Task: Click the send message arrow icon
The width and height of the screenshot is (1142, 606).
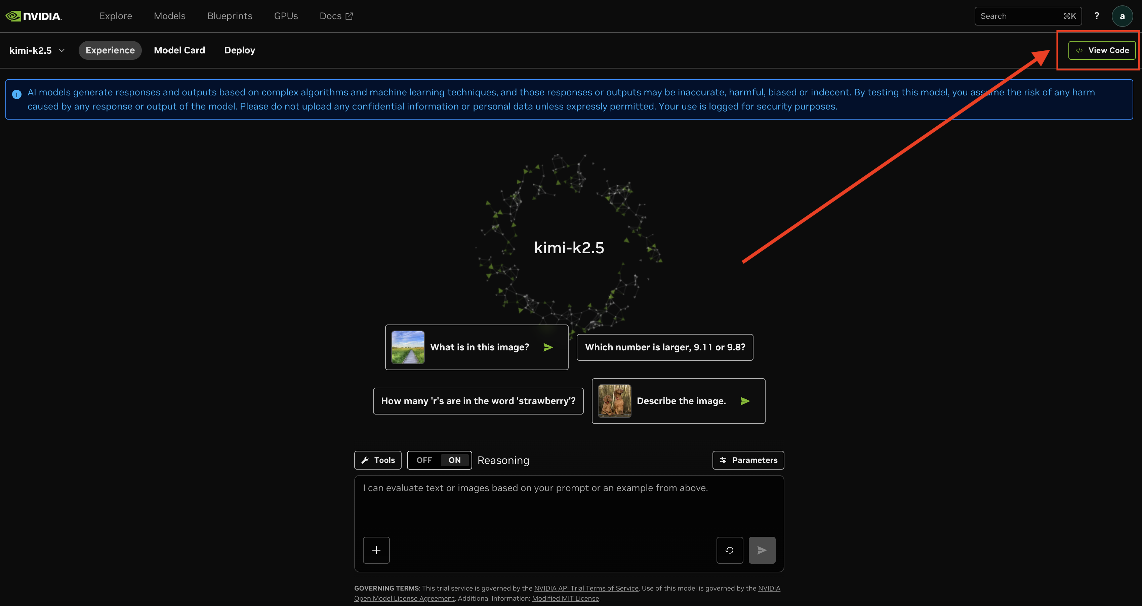Action: click(x=762, y=550)
